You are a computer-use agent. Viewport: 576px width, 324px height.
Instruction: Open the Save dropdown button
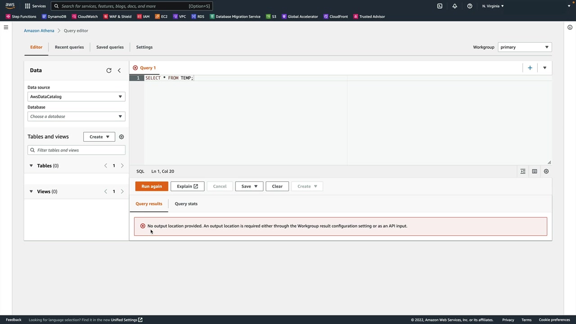[x=249, y=186]
